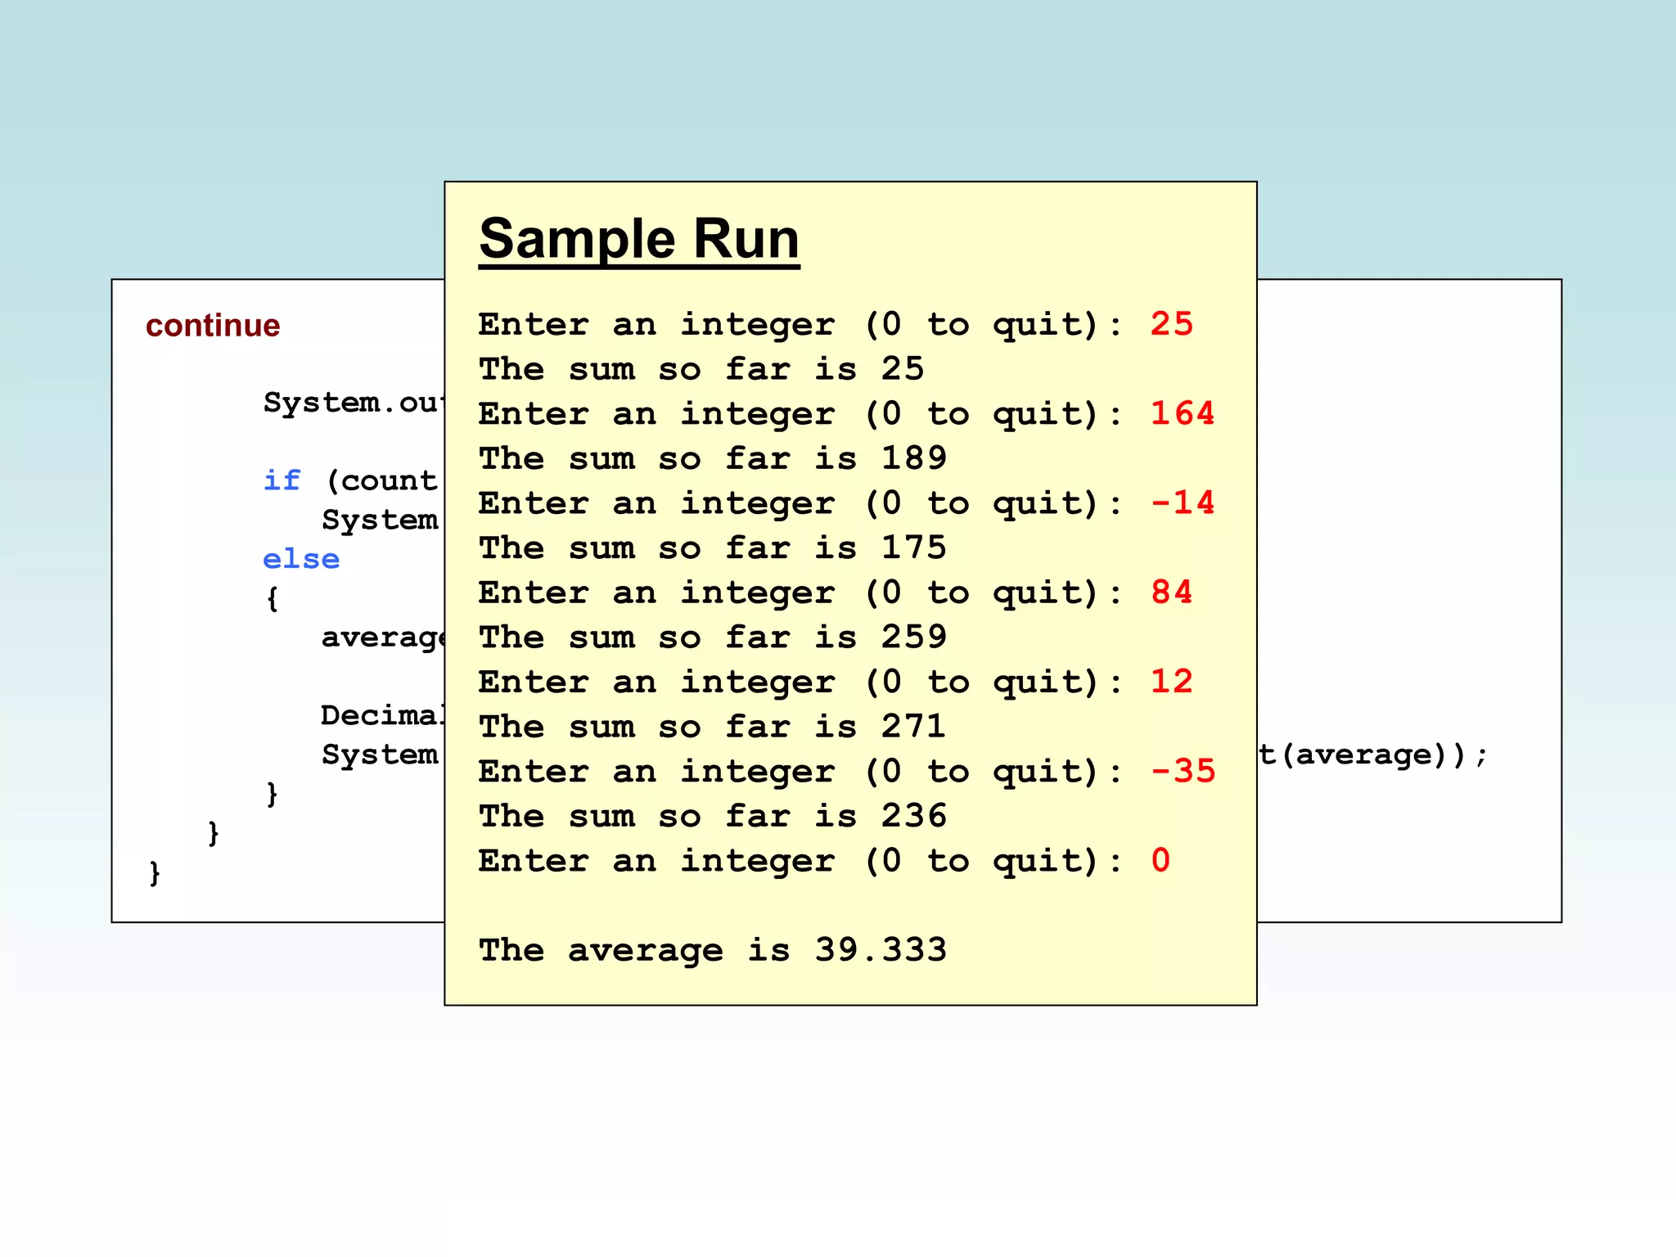Image resolution: width=1676 pixels, height=1257 pixels.
Task: Click the line 'The sum so far is 189'
Action: point(713,458)
